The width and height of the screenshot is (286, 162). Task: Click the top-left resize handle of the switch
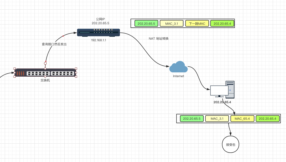point(15,69)
